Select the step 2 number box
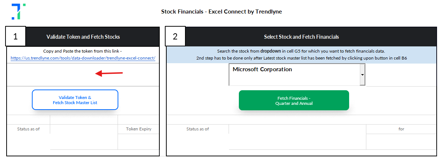Image resolution: width=444 pixels, height=160 pixels. click(175, 37)
